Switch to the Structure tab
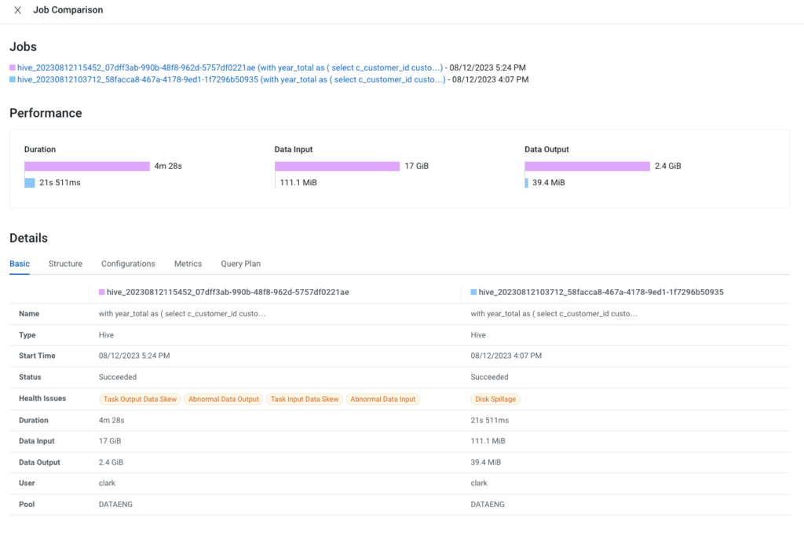The width and height of the screenshot is (804, 533). pos(65,264)
